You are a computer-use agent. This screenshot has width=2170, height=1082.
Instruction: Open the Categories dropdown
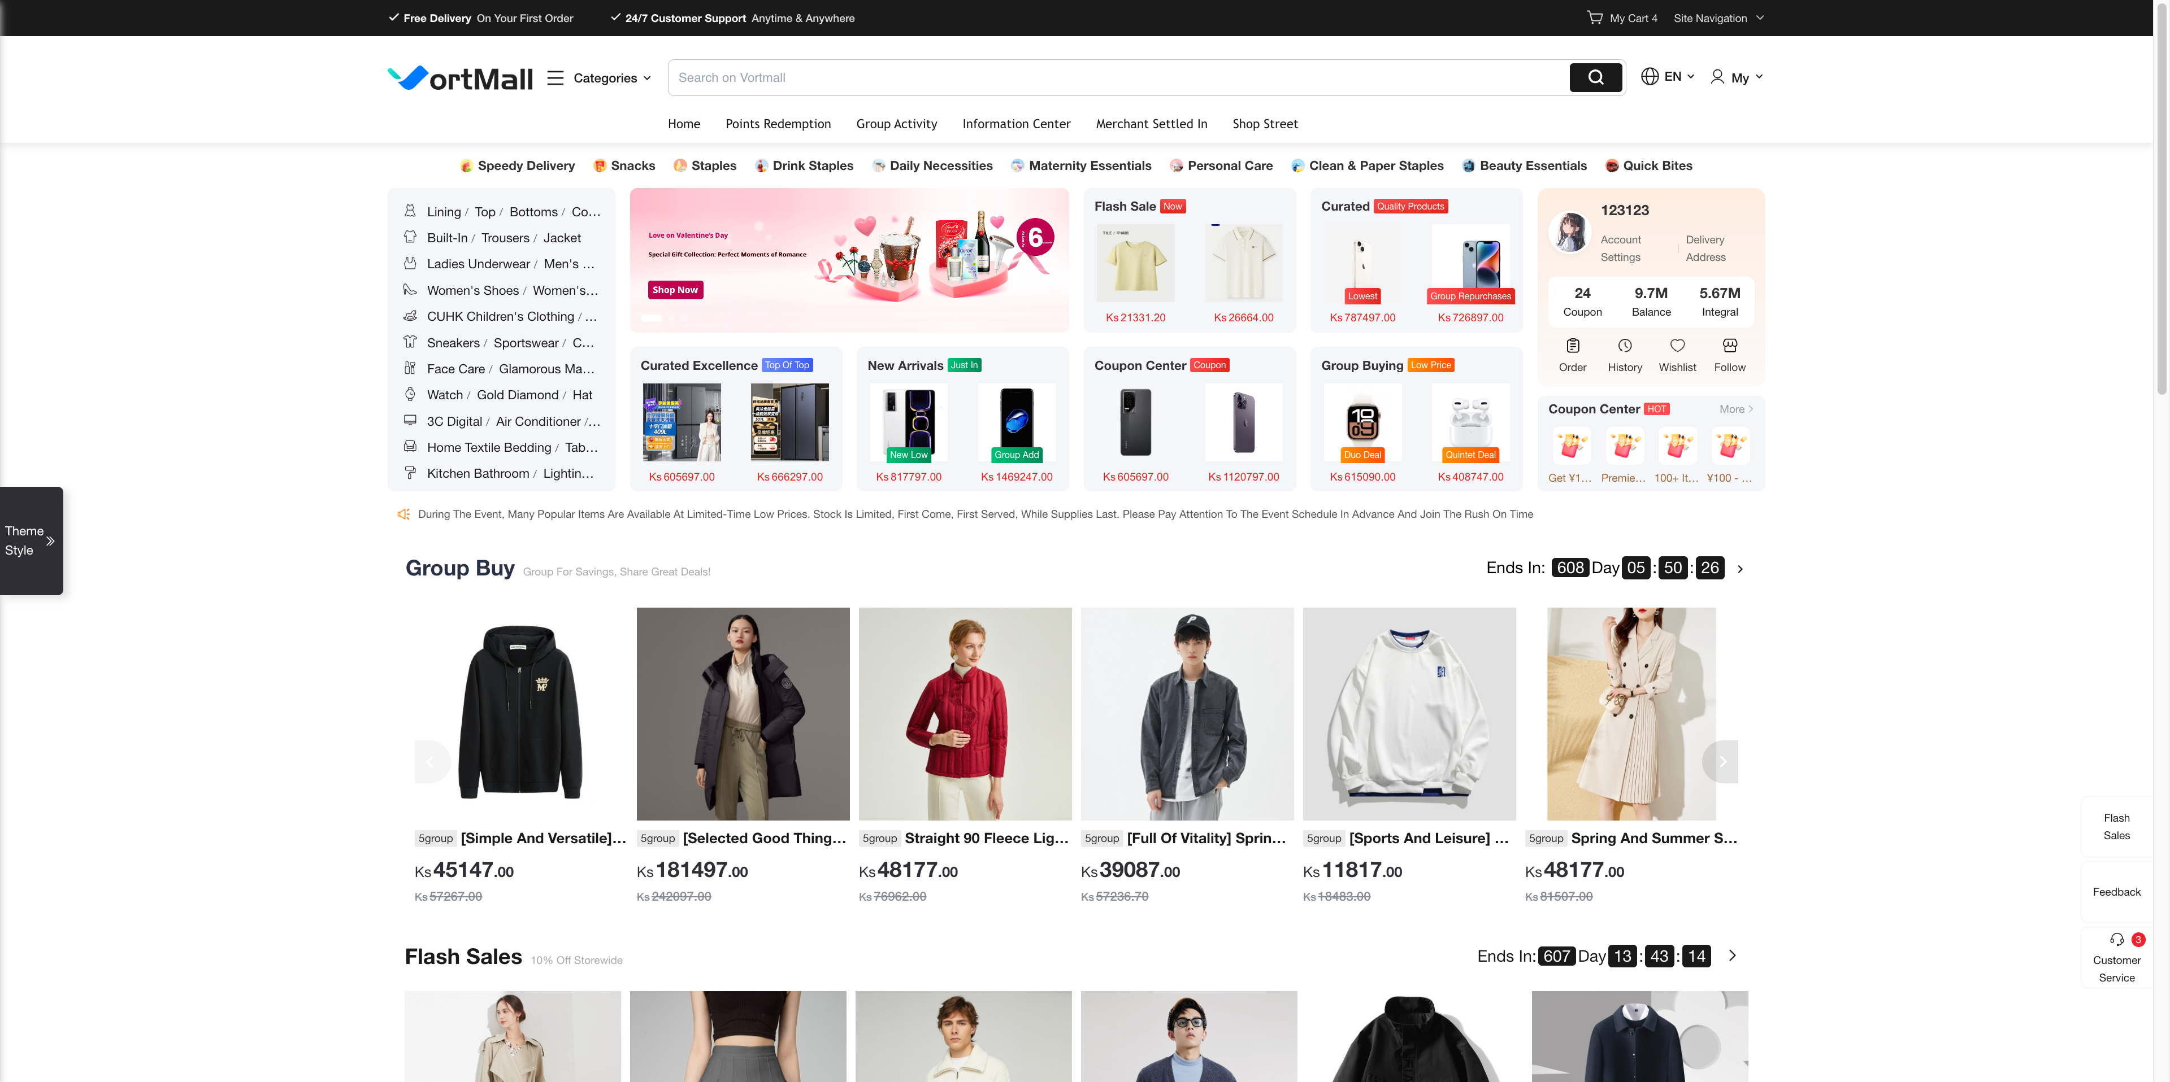click(611, 77)
